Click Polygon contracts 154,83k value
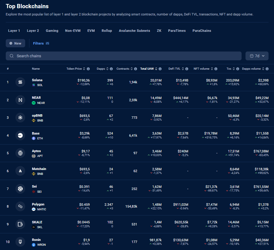Screen dimensions: 274x250 tap(131, 206)
